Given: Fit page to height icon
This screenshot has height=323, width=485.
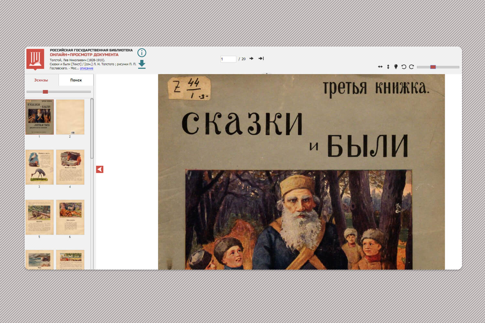Looking at the screenshot, I should pos(388,67).
